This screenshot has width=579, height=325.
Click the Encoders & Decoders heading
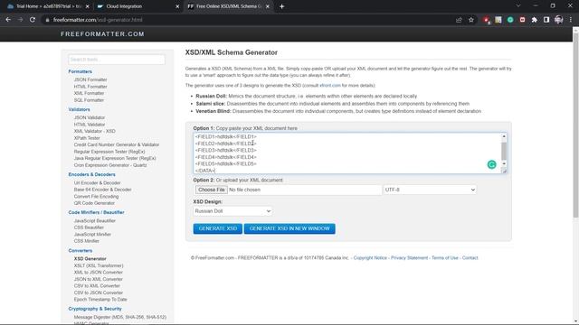[91, 174]
